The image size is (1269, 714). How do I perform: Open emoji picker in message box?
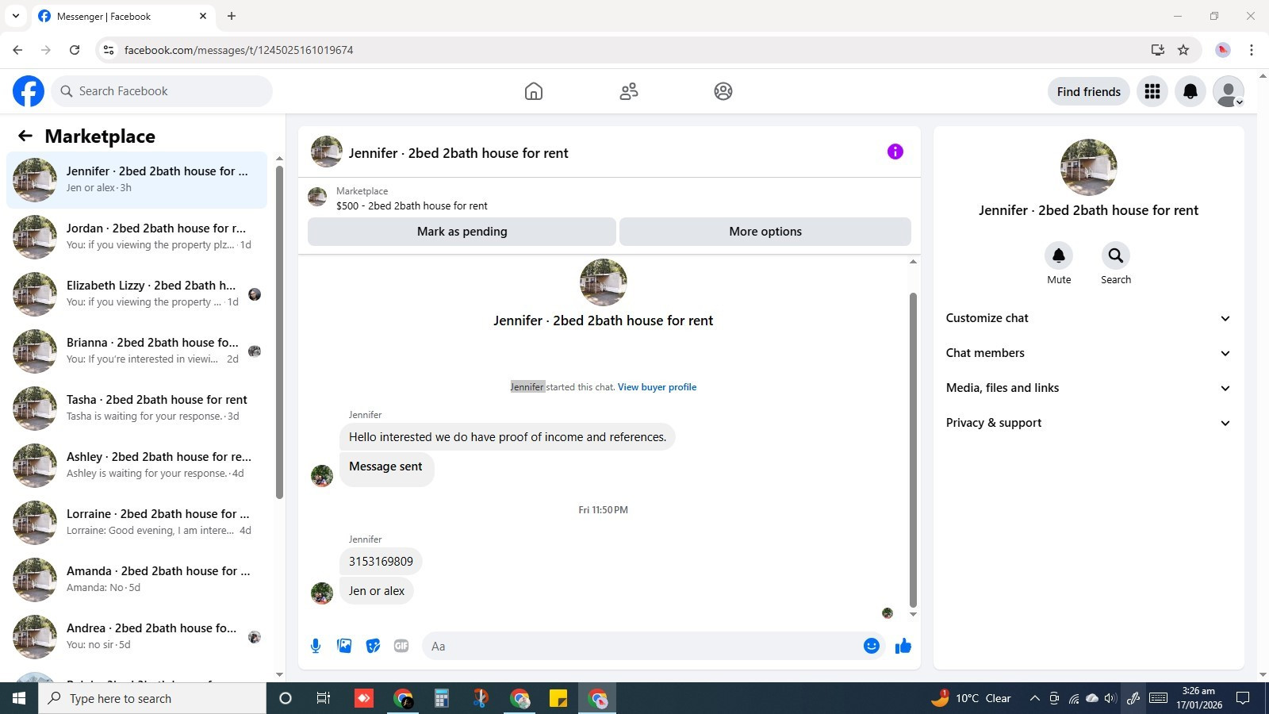pos(872,646)
